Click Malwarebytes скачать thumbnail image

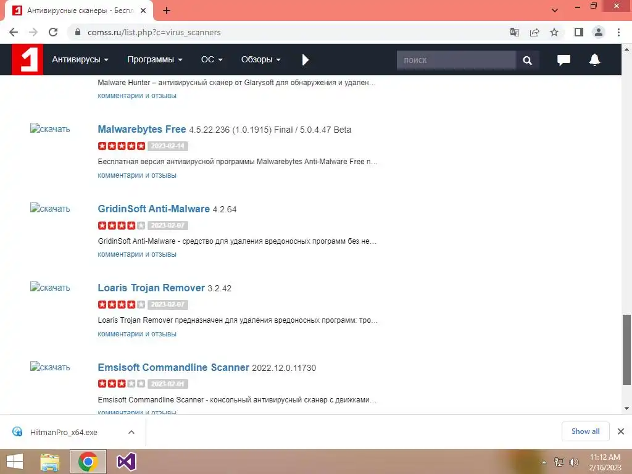point(50,129)
